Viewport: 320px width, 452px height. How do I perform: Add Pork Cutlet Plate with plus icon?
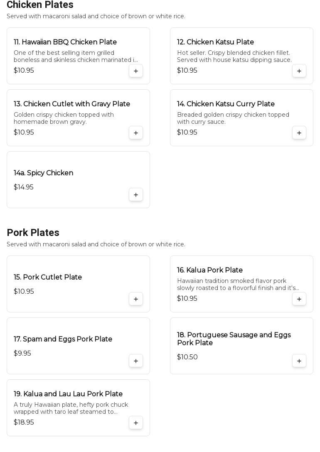[136, 299]
